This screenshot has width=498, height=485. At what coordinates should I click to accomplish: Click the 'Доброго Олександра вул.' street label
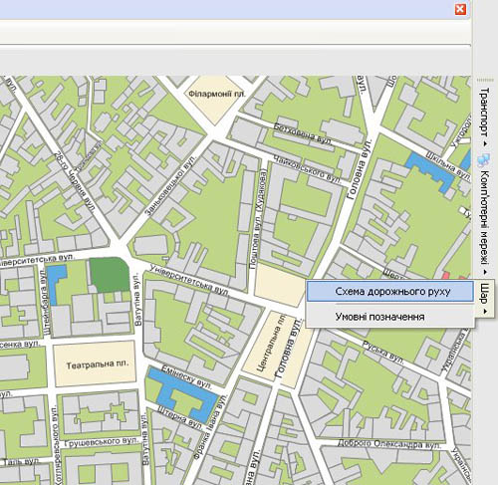pyautogui.click(x=389, y=443)
